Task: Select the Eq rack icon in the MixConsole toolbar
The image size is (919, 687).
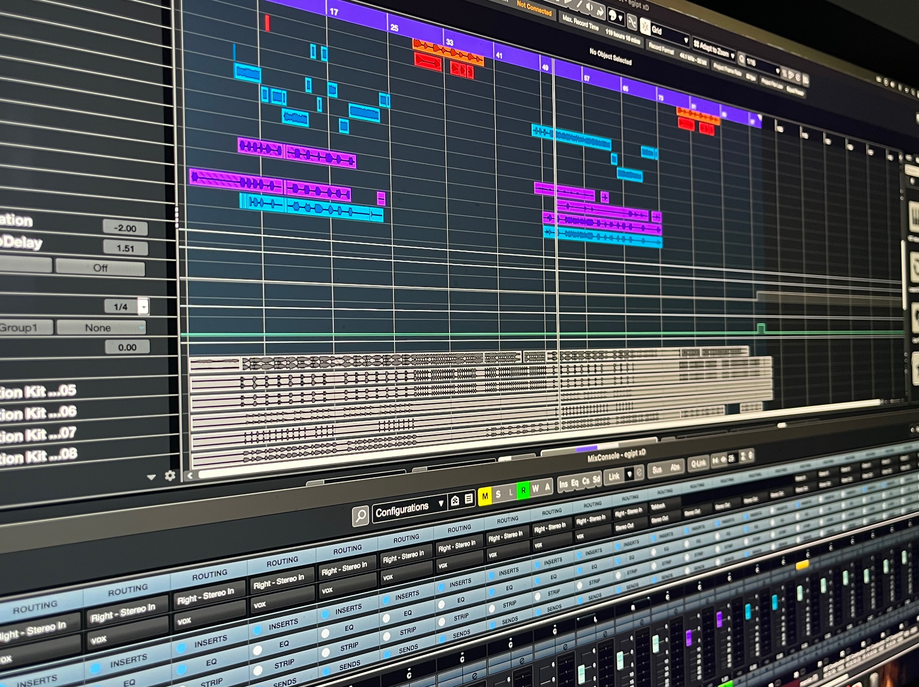Action: point(575,483)
